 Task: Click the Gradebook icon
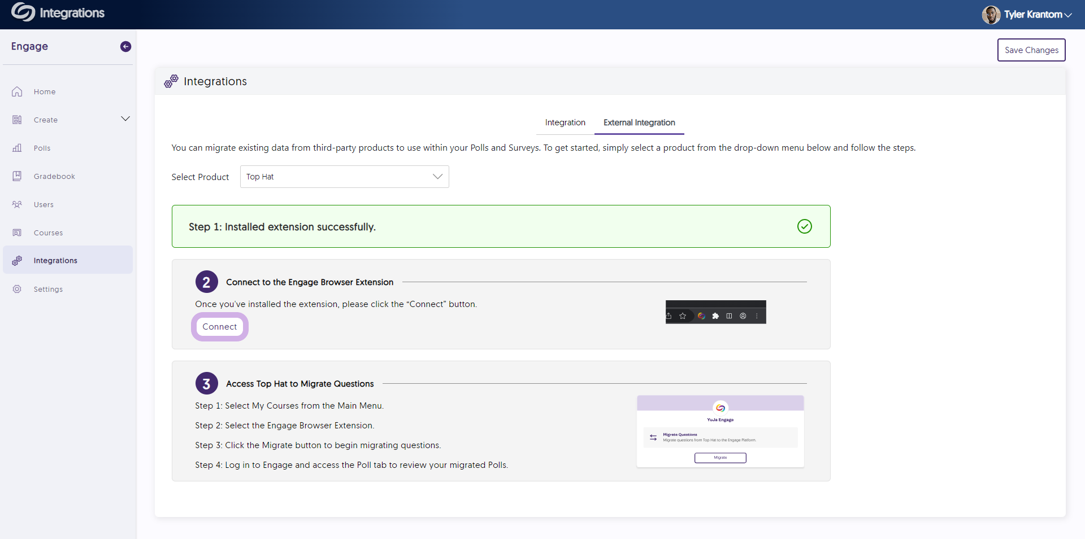(17, 176)
